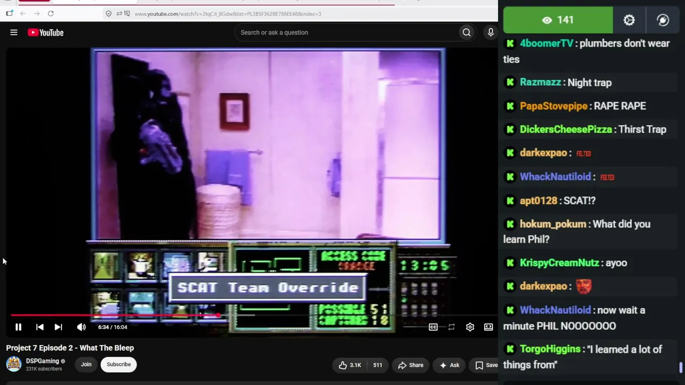Click the Kick badge beside DickersCheesePizza
This screenshot has width=685, height=385.
tap(510, 129)
